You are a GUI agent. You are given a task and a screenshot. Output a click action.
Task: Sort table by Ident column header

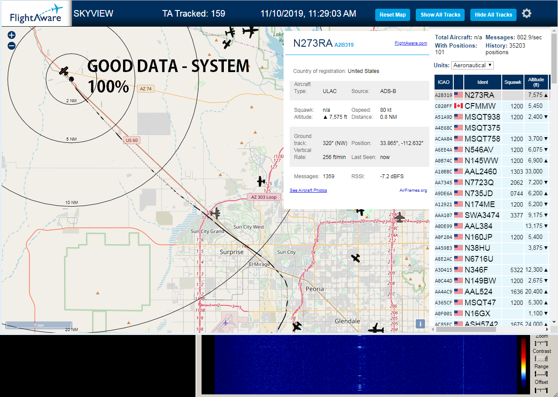coord(483,82)
